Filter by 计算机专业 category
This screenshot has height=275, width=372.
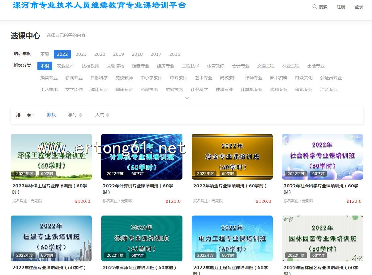[251, 89]
